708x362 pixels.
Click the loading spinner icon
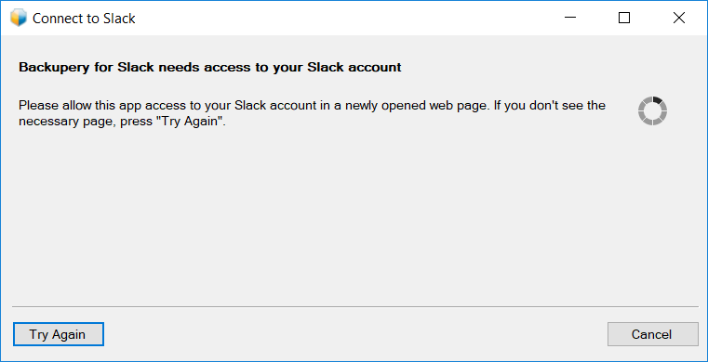point(652,110)
